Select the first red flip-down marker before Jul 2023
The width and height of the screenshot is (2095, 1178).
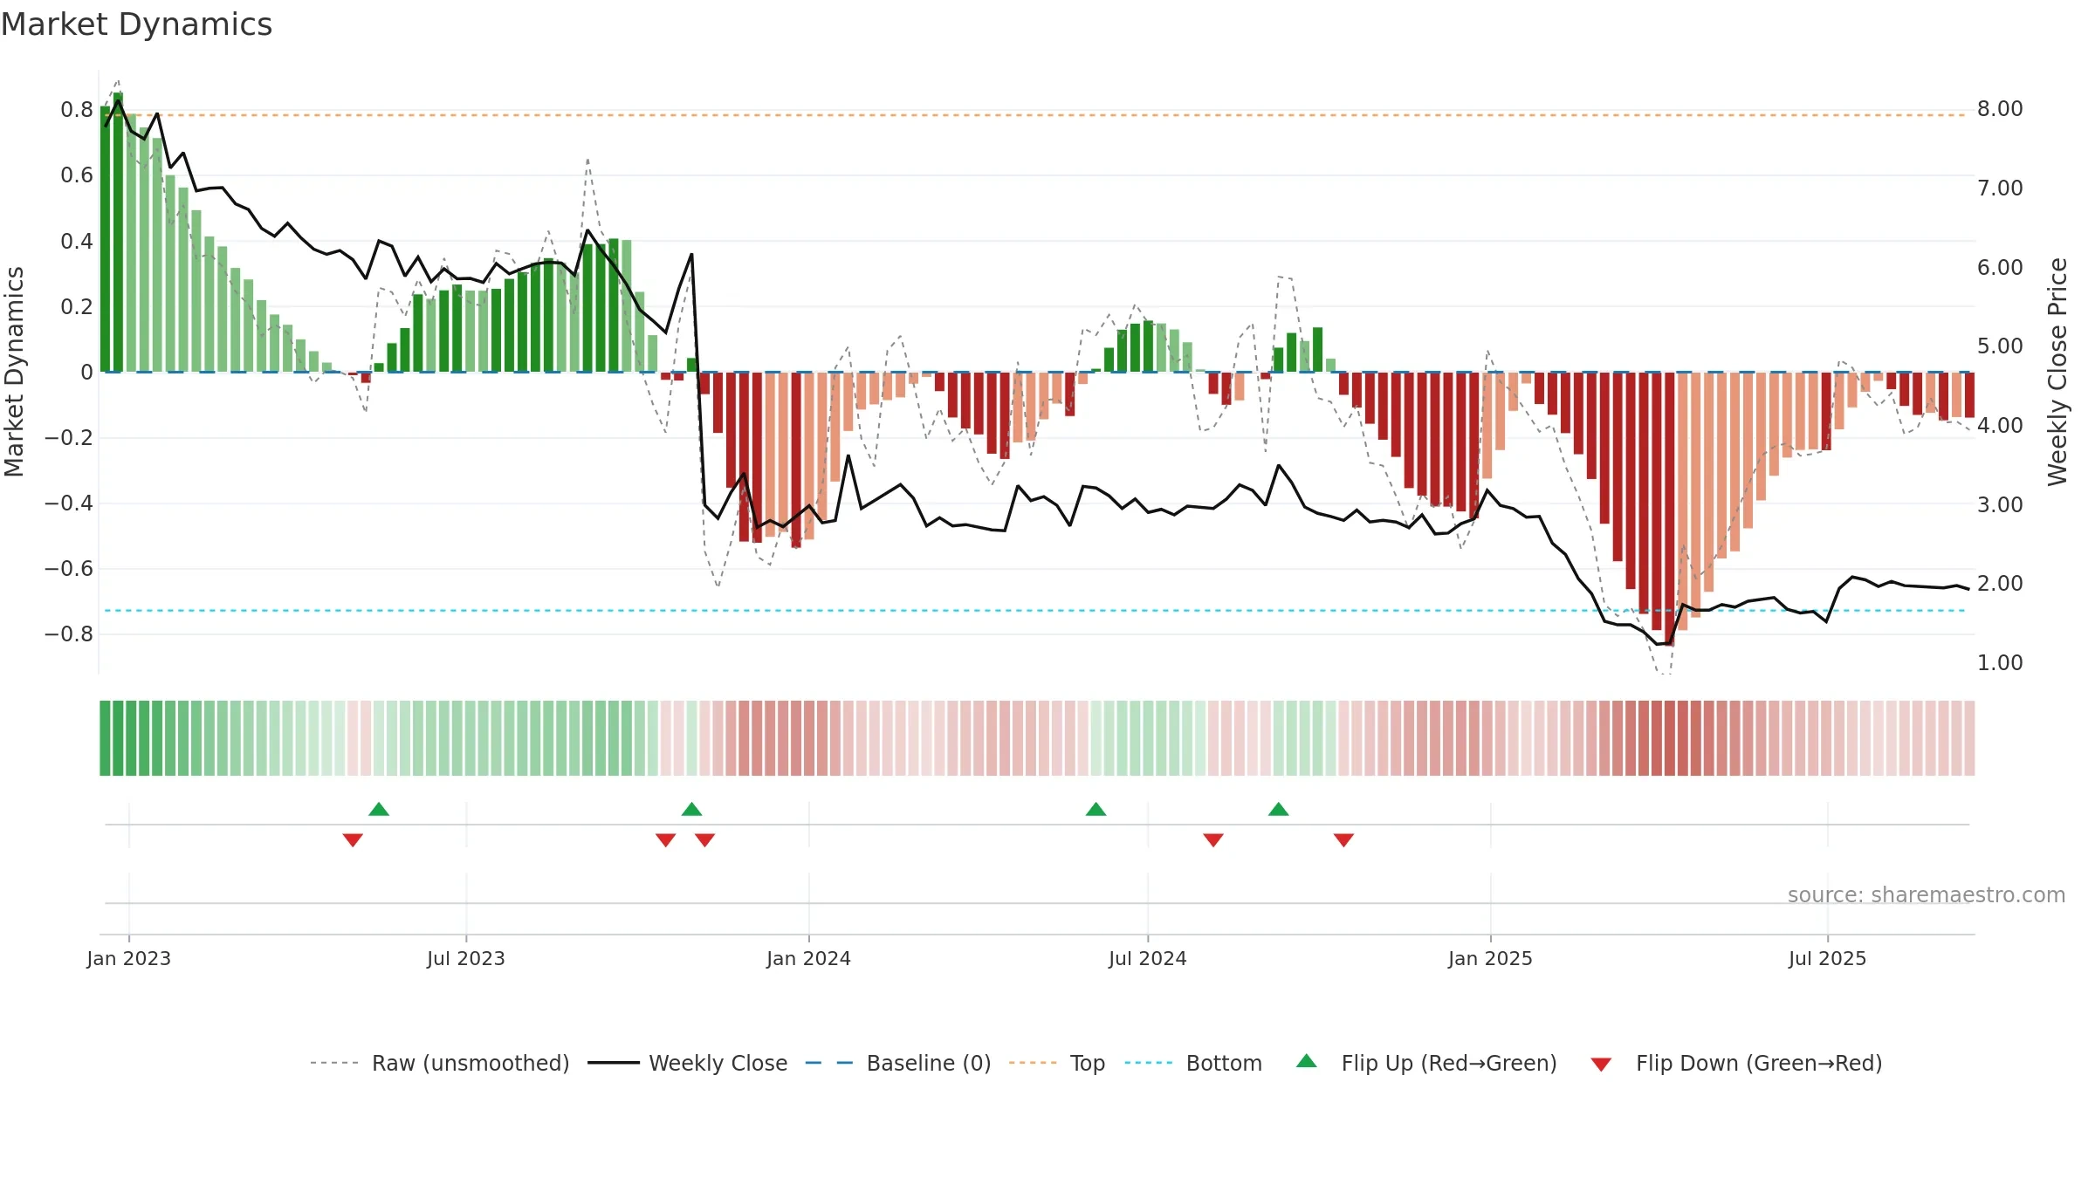353,840
